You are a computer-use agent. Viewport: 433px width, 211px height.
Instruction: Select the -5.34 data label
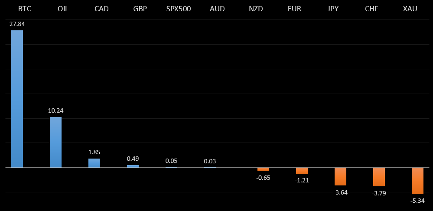click(417, 201)
